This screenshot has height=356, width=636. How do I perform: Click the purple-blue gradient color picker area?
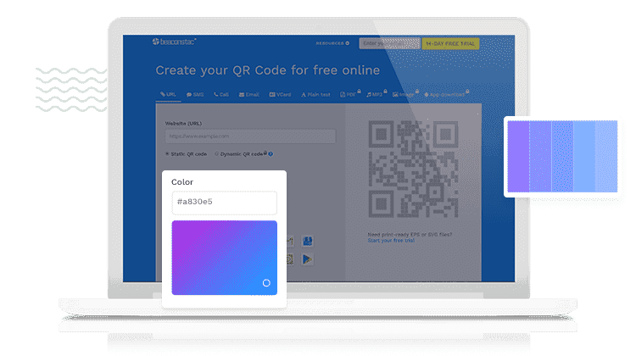[x=225, y=258]
